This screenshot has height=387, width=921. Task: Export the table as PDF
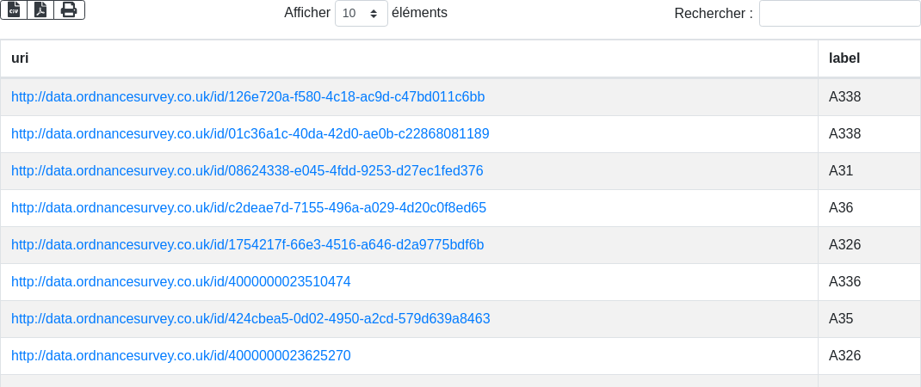pyautogui.click(x=40, y=9)
